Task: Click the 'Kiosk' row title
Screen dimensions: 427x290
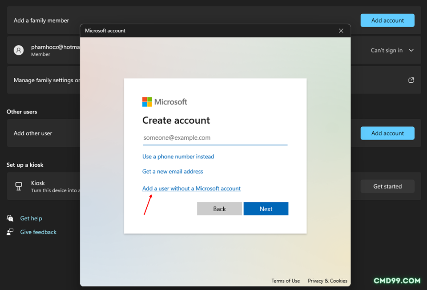Action: pos(38,183)
